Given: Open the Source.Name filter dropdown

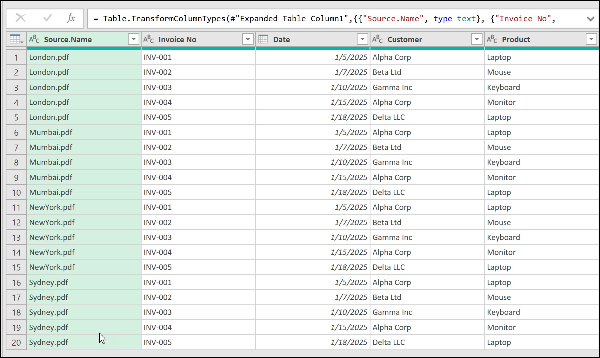Looking at the screenshot, I should click(x=134, y=39).
